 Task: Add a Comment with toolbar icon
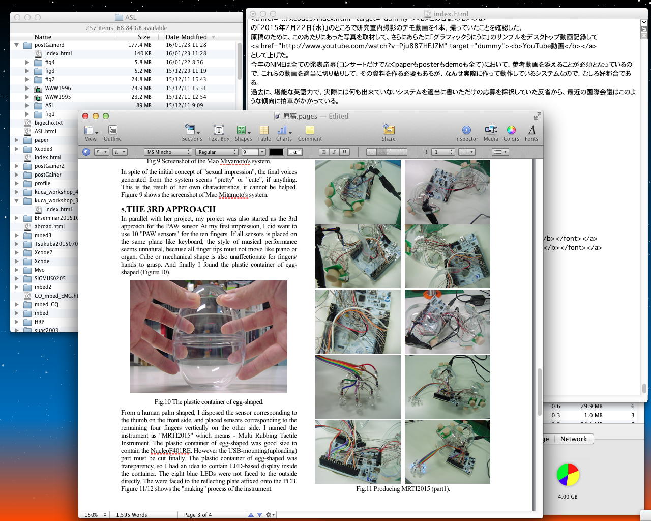coord(310,133)
